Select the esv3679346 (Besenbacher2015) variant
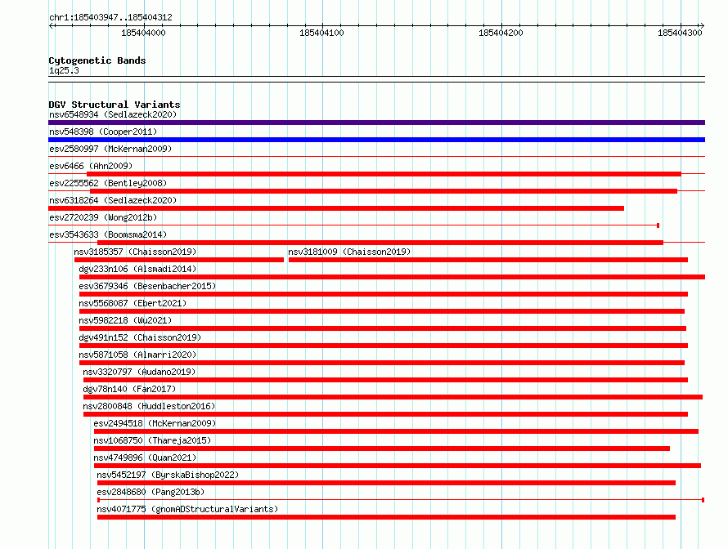The width and height of the screenshot is (728, 549). [x=147, y=286]
